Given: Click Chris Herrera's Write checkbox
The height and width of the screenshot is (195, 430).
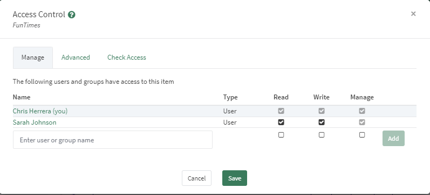Looking at the screenshot, I should (x=322, y=111).
